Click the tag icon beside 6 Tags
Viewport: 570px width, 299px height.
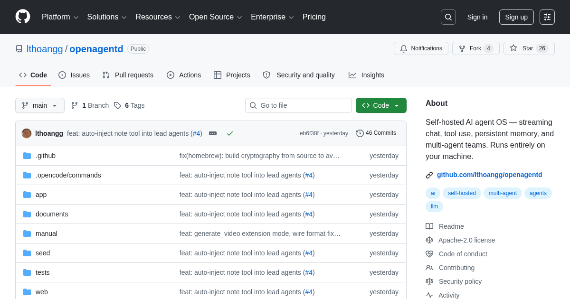click(117, 105)
